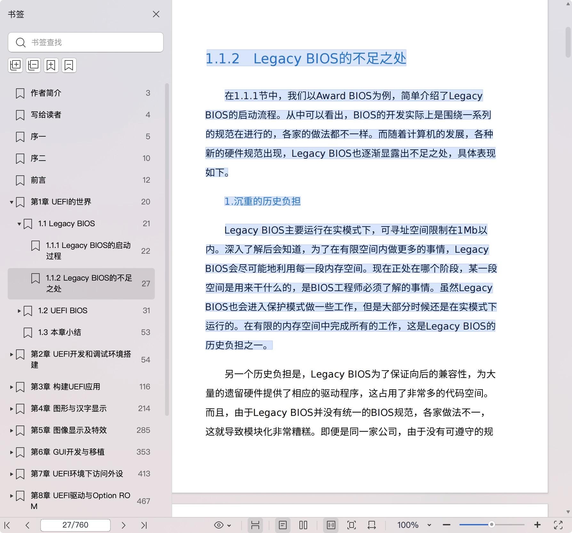This screenshot has height=533, width=572.
Task: Click the bookmark icon beside 第3章 构建UEFI应用
Action: click(20, 387)
